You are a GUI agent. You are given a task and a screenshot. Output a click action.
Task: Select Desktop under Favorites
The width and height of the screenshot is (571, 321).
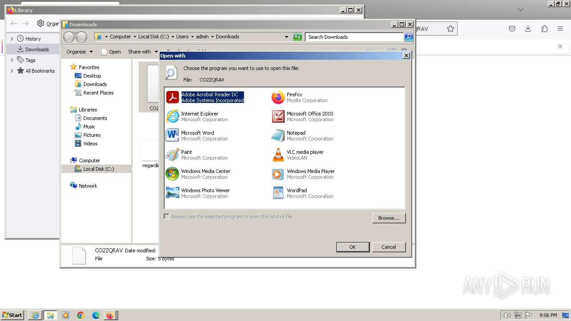click(92, 76)
